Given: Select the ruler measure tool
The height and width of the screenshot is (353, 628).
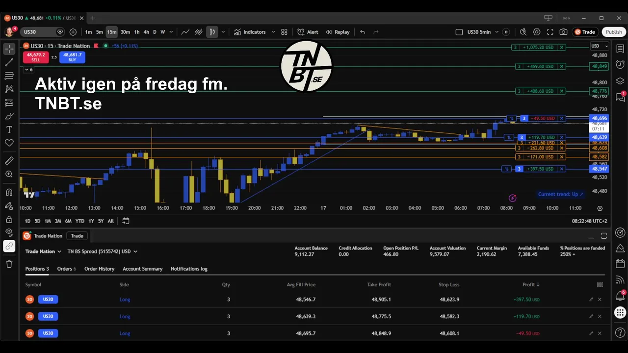Looking at the screenshot, I should (9, 161).
